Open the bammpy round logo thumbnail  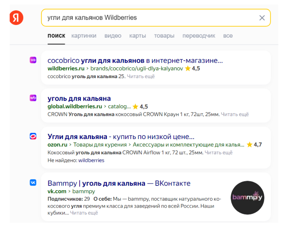click(x=248, y=198)
